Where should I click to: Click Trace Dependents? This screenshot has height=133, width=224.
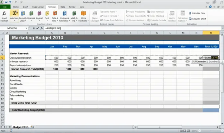pos(136,16)
